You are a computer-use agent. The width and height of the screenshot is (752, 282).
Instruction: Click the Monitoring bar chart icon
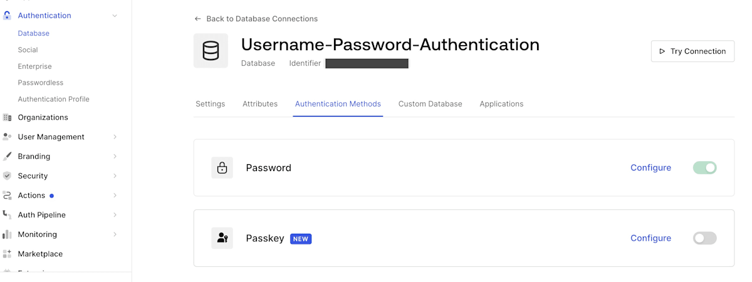pos(8,234)
